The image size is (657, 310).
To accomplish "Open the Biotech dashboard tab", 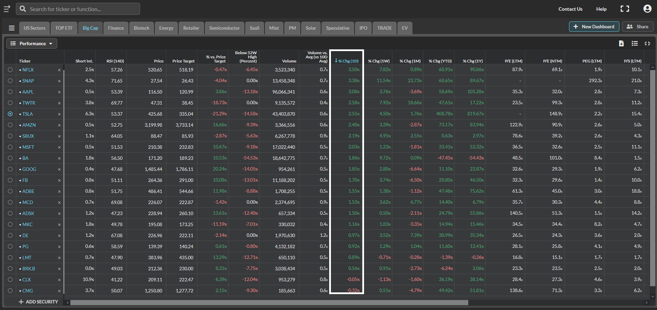I will [x=141, y=28].
